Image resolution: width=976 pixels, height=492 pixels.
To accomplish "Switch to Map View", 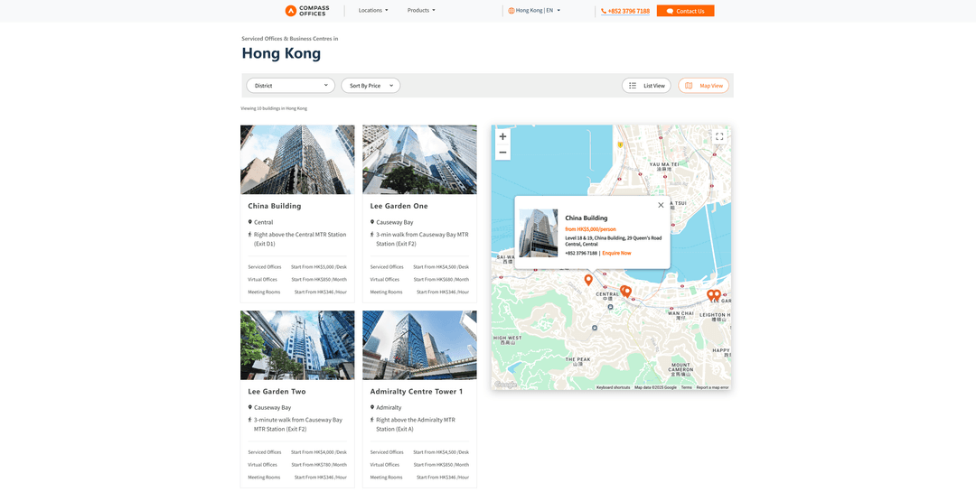I will click(x=703, y=86).
